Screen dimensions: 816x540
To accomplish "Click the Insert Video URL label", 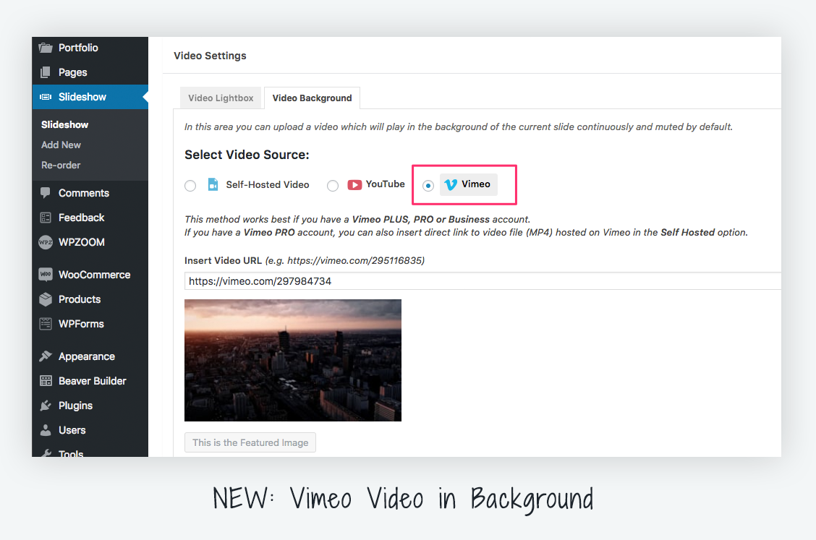I will (224, 261).
